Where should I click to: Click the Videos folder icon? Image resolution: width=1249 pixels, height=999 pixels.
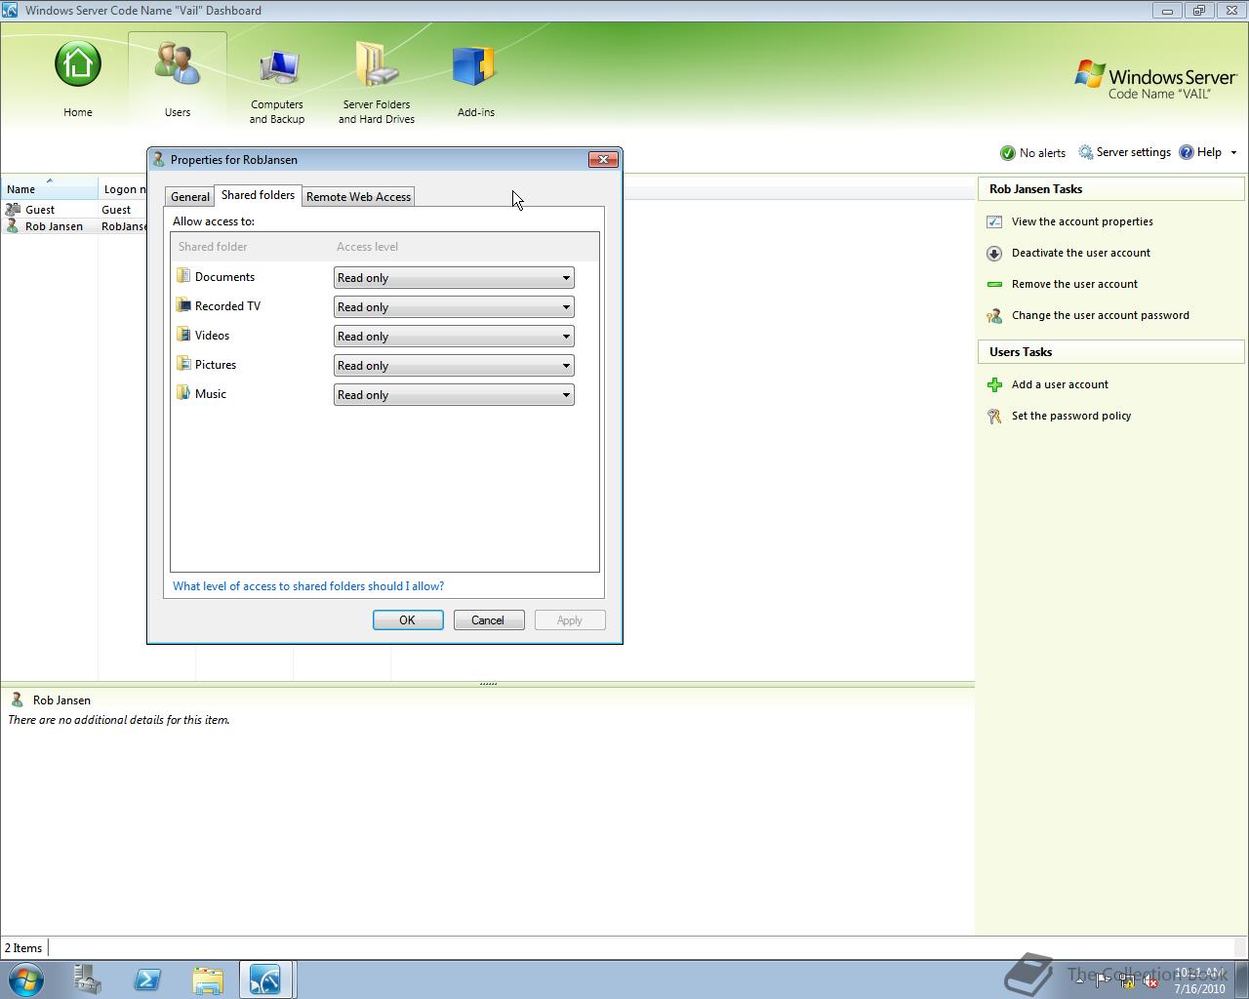(x=182, y=335)
